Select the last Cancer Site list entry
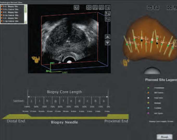 (x=12, y=21)
